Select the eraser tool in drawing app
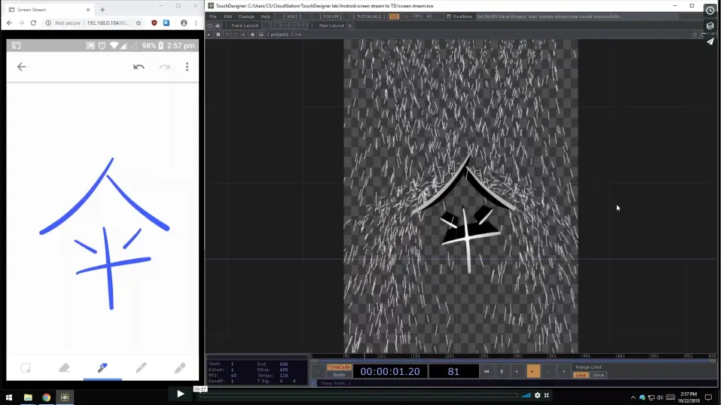This screenshot has height=405, width=723. [x=64, y=367]
